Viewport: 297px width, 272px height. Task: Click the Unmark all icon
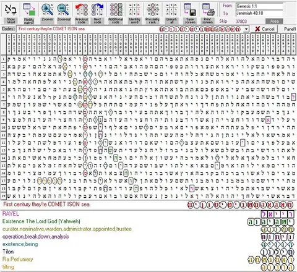(x=171, y=9)
